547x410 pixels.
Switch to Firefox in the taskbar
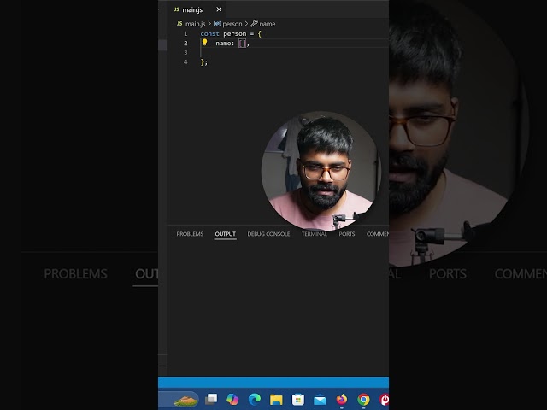pyautogui.click(x=342, y=399)
